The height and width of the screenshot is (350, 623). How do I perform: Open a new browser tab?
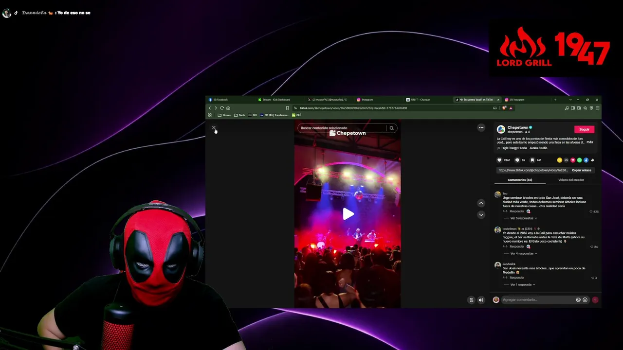(555, 100)
